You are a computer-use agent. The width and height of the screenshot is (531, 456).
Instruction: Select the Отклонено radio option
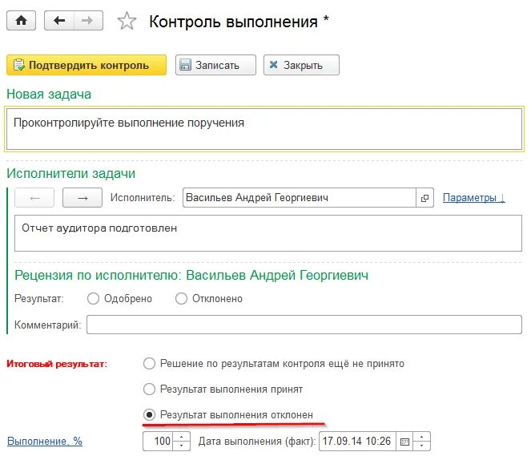tap(181, 299)
